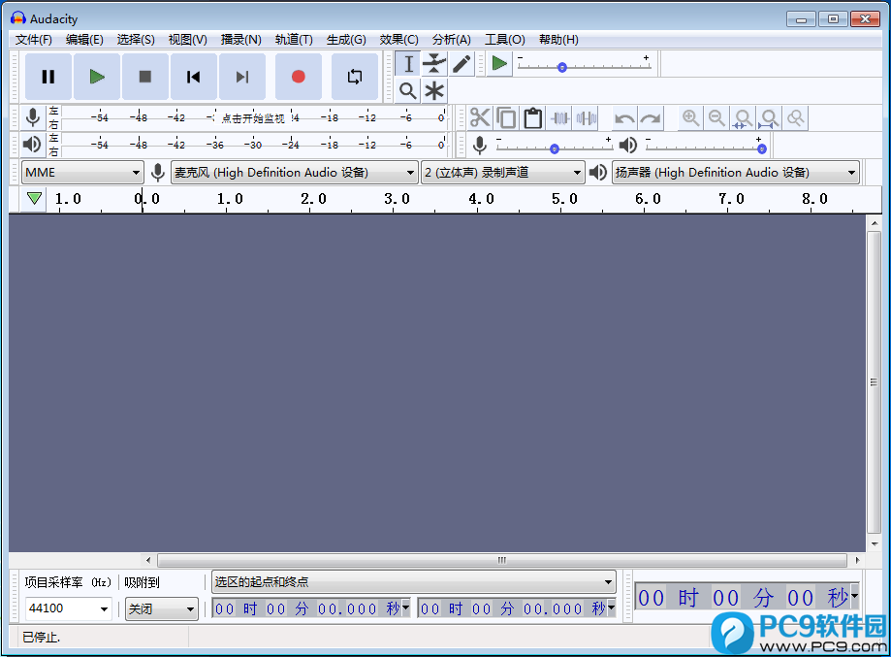Open selection start time format arrow
891x657 pixels.
(405, 607)
